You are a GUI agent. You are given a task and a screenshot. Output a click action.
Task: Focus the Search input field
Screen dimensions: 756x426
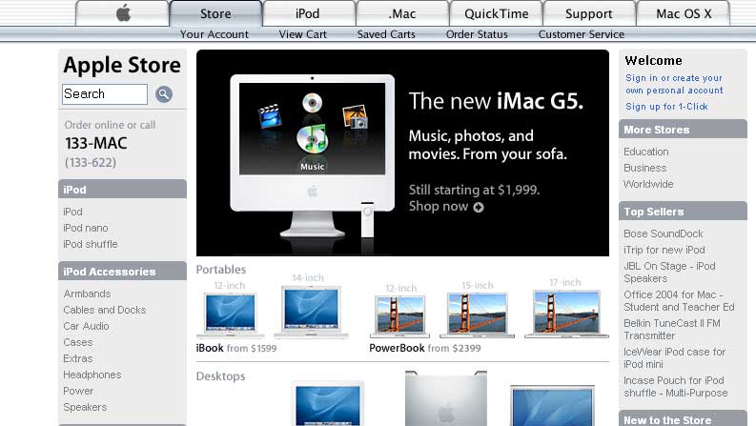pyautogui.click(x=105, y=94)
